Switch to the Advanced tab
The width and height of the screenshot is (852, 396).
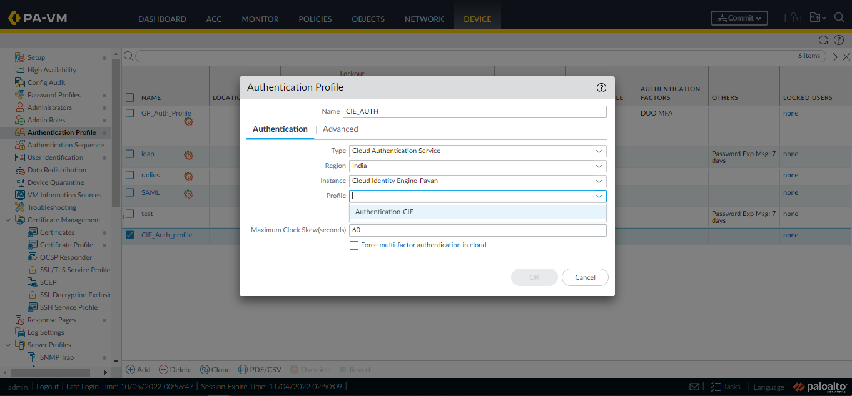pyautogui.click(x=340, y=129)
